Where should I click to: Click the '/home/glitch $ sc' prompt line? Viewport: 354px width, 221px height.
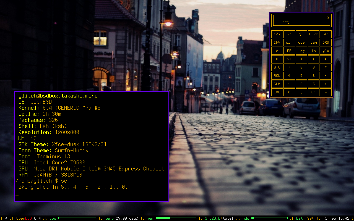coord(41,181)
